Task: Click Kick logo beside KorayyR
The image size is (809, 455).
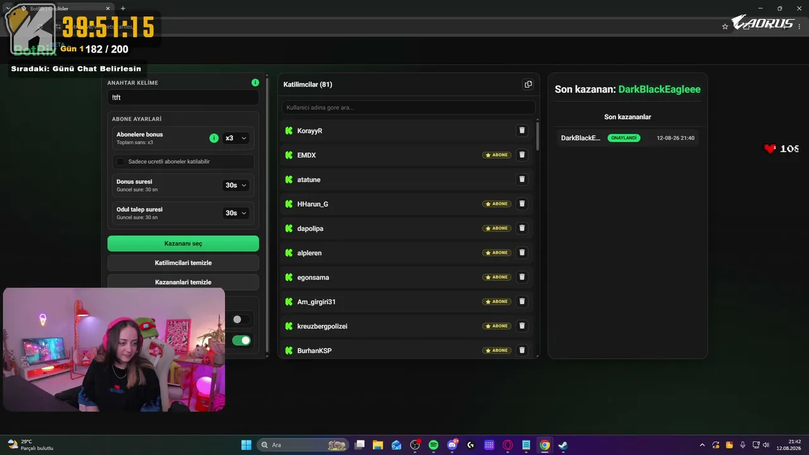Action: click(289, 131)
